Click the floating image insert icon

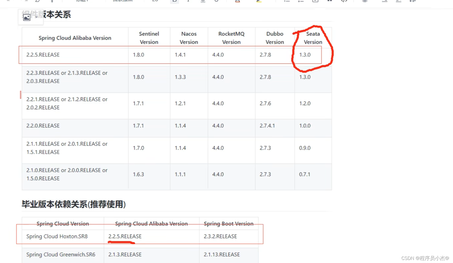tap(27, 17)
